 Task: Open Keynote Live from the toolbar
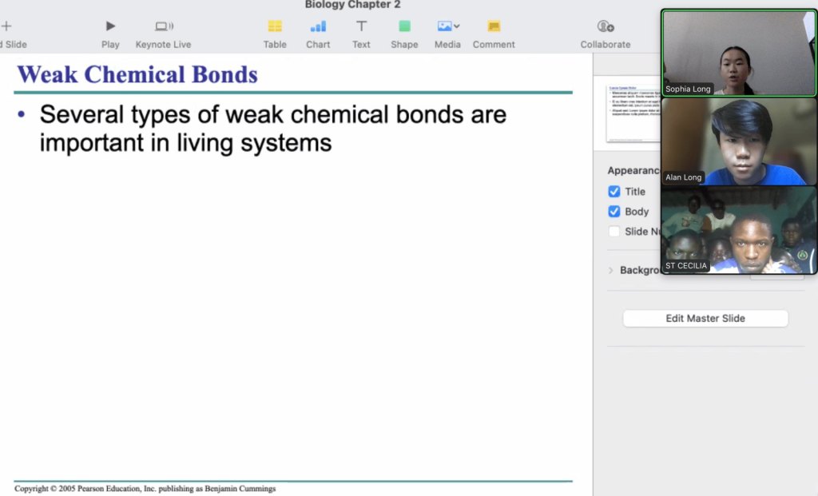(164, 26)
